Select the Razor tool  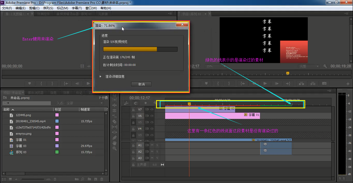coord(114,121)
